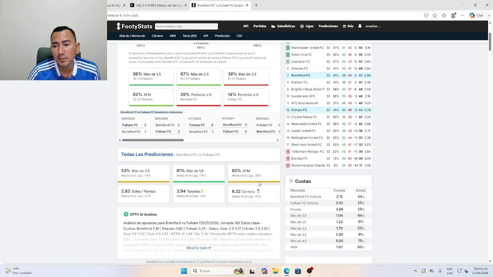Click the Cuotas section icon
This screenshot has width=493, height=277.
click(291, 181)
